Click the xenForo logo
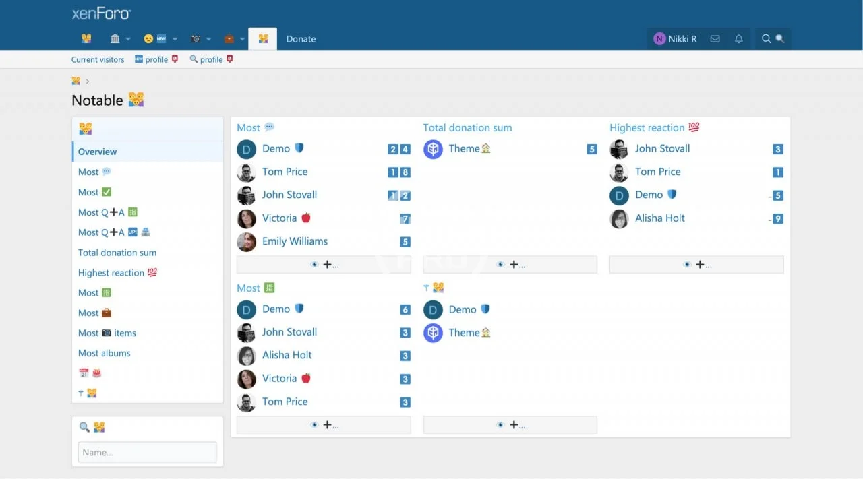Screen dimensions: 863x479 [101, 13]
